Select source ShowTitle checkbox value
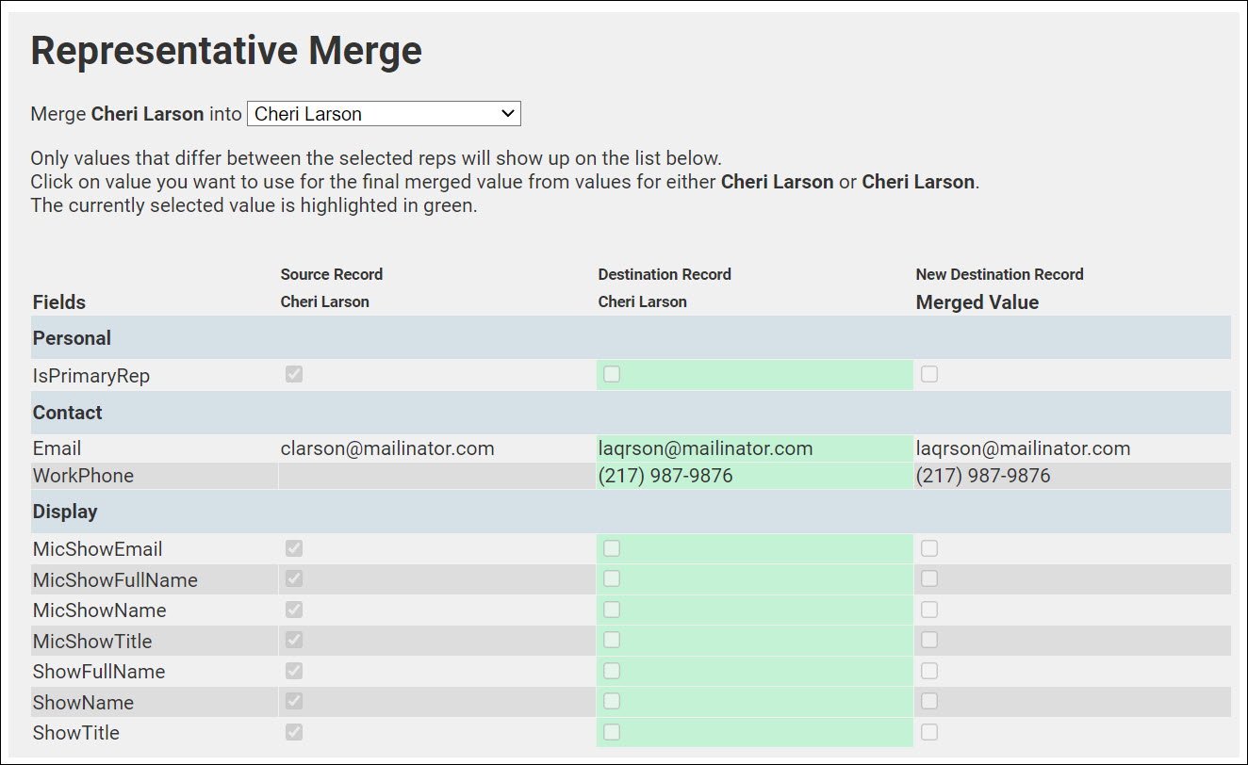Image resolution: width=1248 pixels, height=765 pixels. (294, 732)
